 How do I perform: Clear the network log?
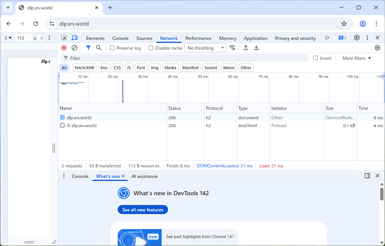[74, 48]
